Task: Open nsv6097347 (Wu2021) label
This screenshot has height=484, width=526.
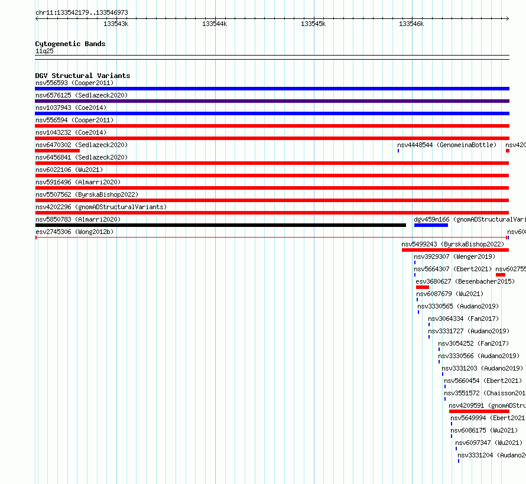Action: click(x=489, y=443)
